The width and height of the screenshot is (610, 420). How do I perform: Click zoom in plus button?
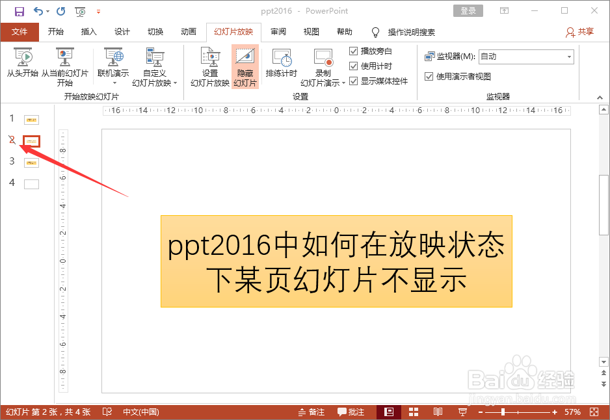554,412
